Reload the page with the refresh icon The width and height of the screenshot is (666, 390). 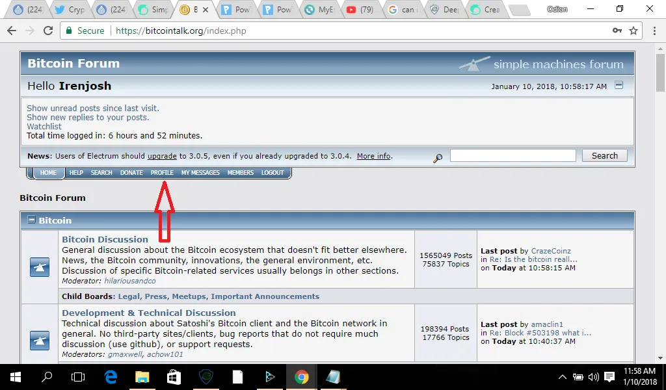click(x=48, y=31)
